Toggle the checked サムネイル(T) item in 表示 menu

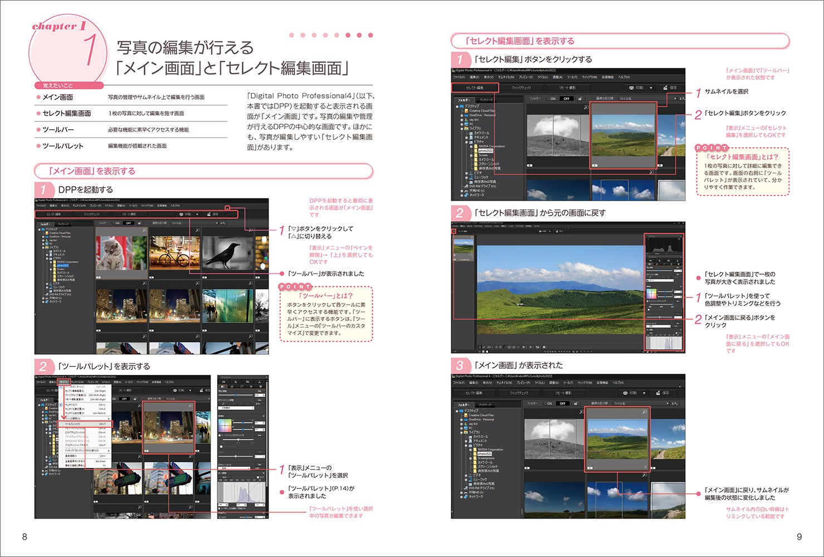pyautogui.click(x=85, y=405)
